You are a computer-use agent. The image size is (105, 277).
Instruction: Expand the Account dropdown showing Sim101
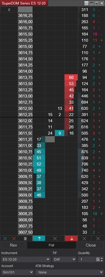(17, 272)
